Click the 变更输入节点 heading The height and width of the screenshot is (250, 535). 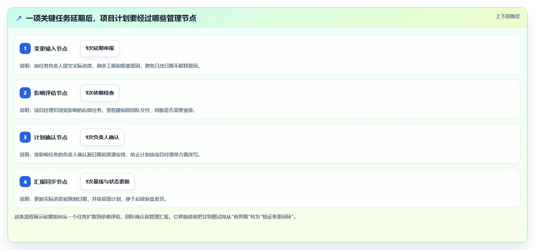tap(51, 48)
